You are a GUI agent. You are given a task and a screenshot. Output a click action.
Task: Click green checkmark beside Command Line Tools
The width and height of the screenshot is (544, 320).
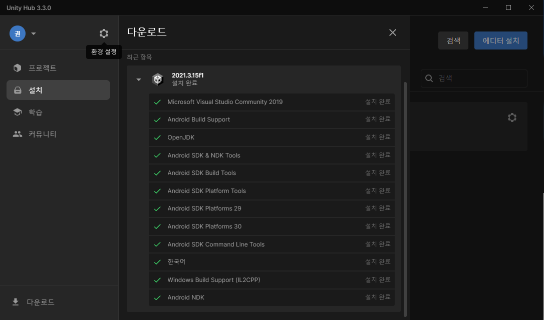pyautogui.click(x=157, y=244)
